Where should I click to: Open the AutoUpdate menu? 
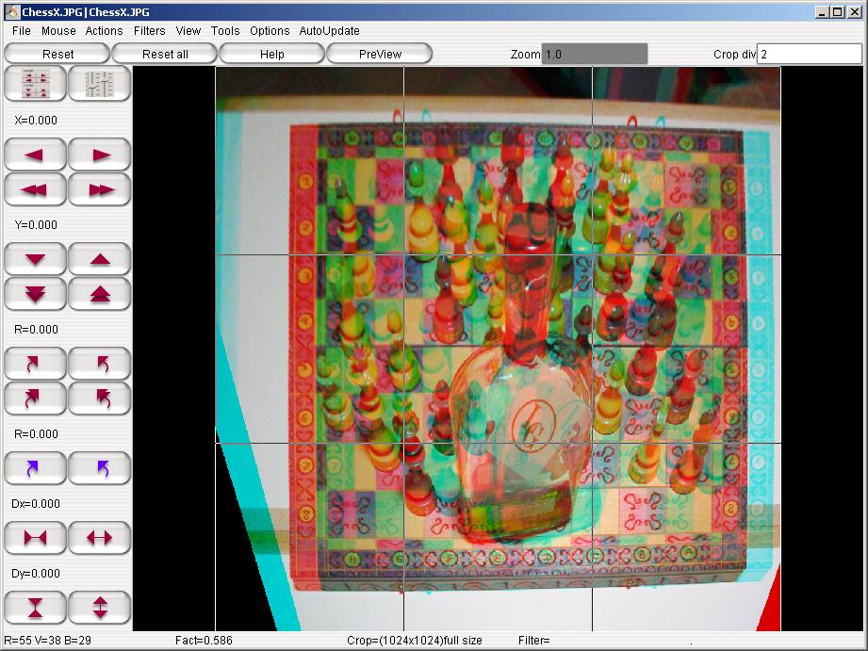click(x=329, y=31)
